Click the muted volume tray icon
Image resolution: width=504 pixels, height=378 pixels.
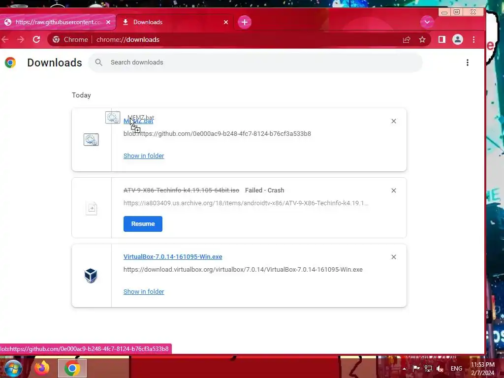440,369
